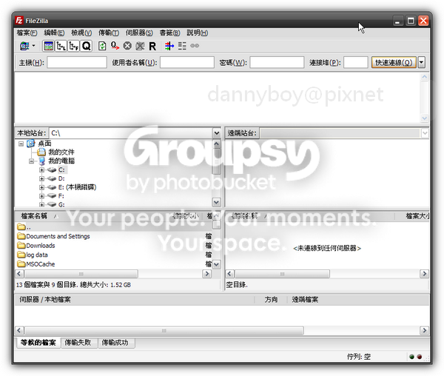Select Downloads folder
Image resolution: width=444 pixels, height=376 pixels.
pyautogui.click(x=41, y=246)
